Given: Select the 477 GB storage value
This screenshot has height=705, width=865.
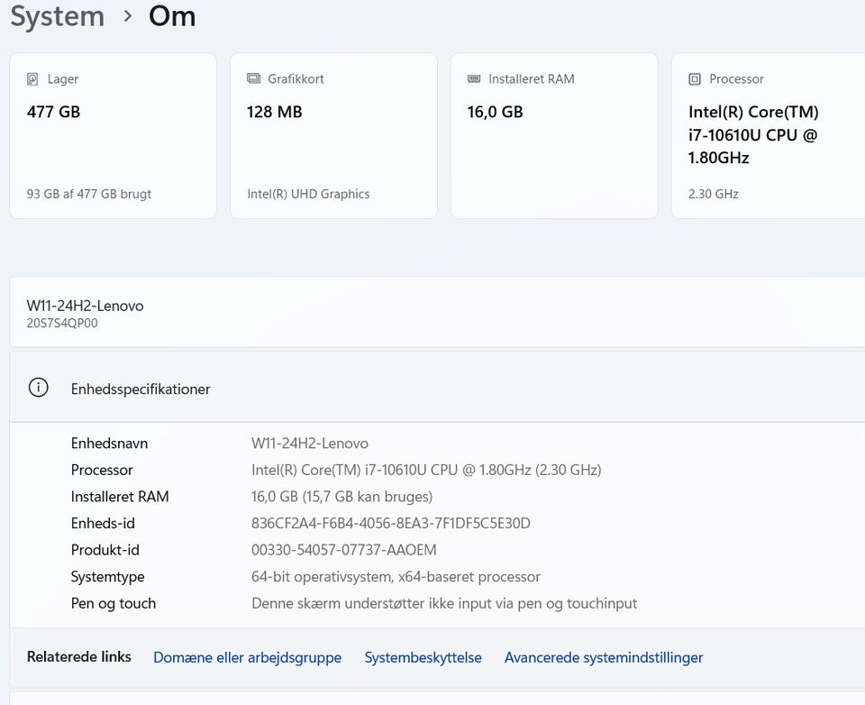Looking at the screenshot, I should point(53,112).
